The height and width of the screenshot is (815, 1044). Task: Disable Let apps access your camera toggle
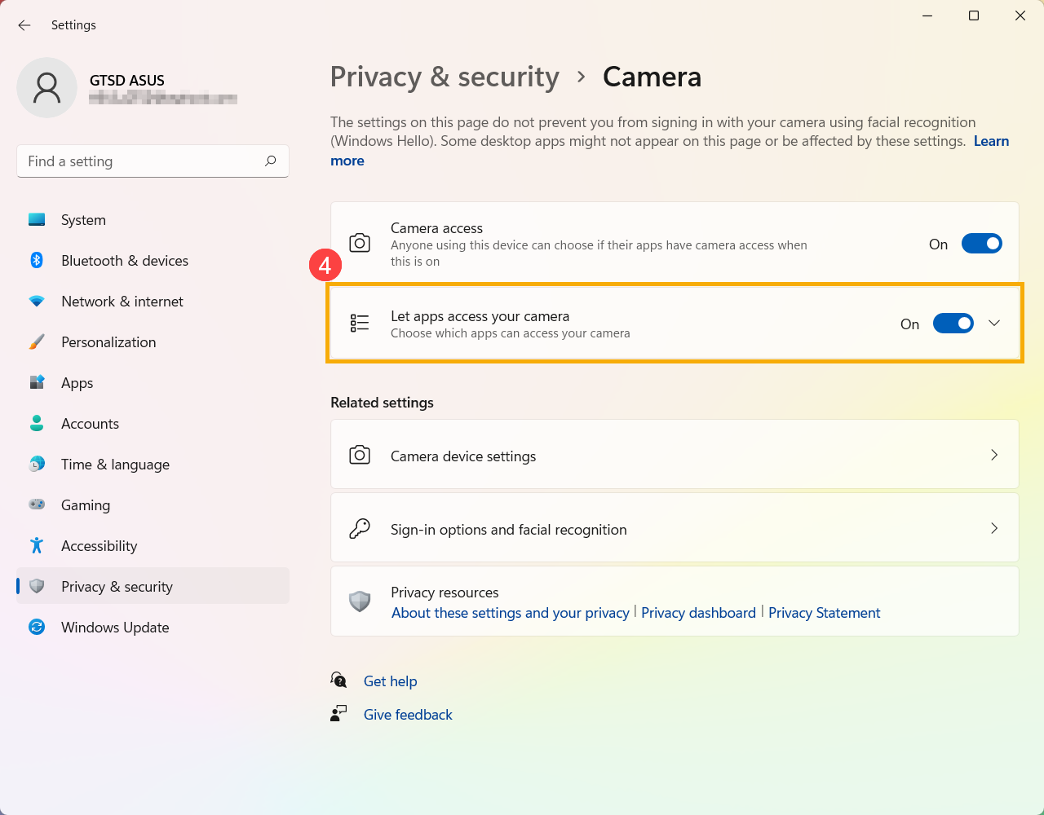click(953, 324)
